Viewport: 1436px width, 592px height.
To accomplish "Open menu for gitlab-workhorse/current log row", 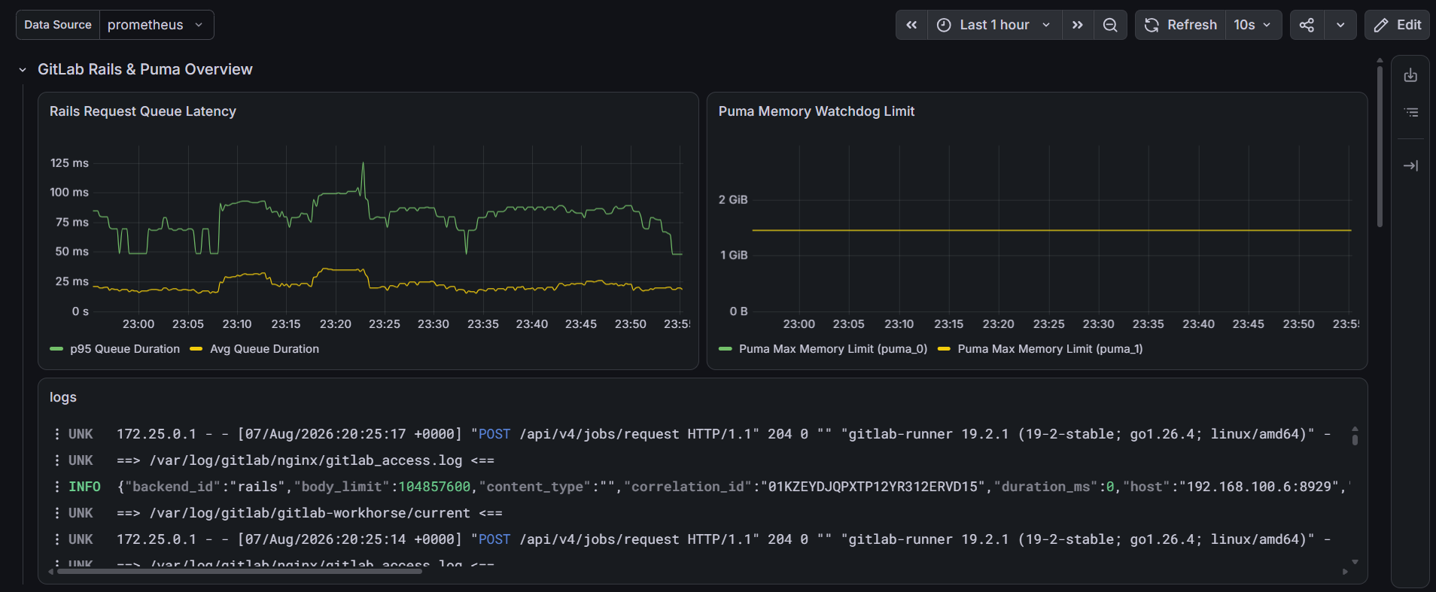I will [57, 513].
